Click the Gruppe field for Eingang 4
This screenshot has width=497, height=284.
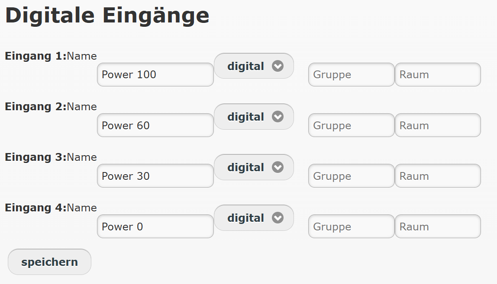click(351, 227)
